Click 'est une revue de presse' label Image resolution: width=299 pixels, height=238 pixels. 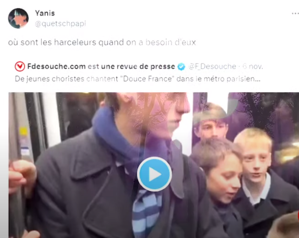pyautogui.click(x=131, y=66)
